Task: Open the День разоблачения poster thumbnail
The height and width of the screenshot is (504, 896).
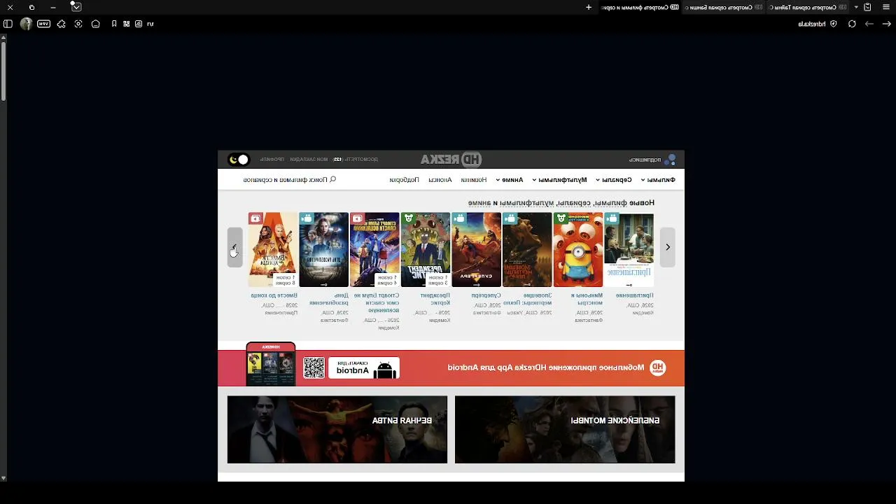Action: point(323,250)
